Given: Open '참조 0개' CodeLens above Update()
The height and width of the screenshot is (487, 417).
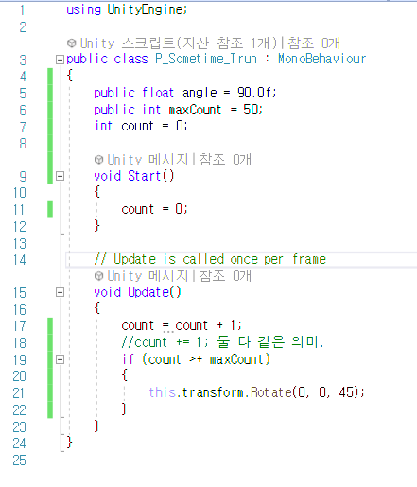Looking at the screenshot, I should [x=225, y=276].
